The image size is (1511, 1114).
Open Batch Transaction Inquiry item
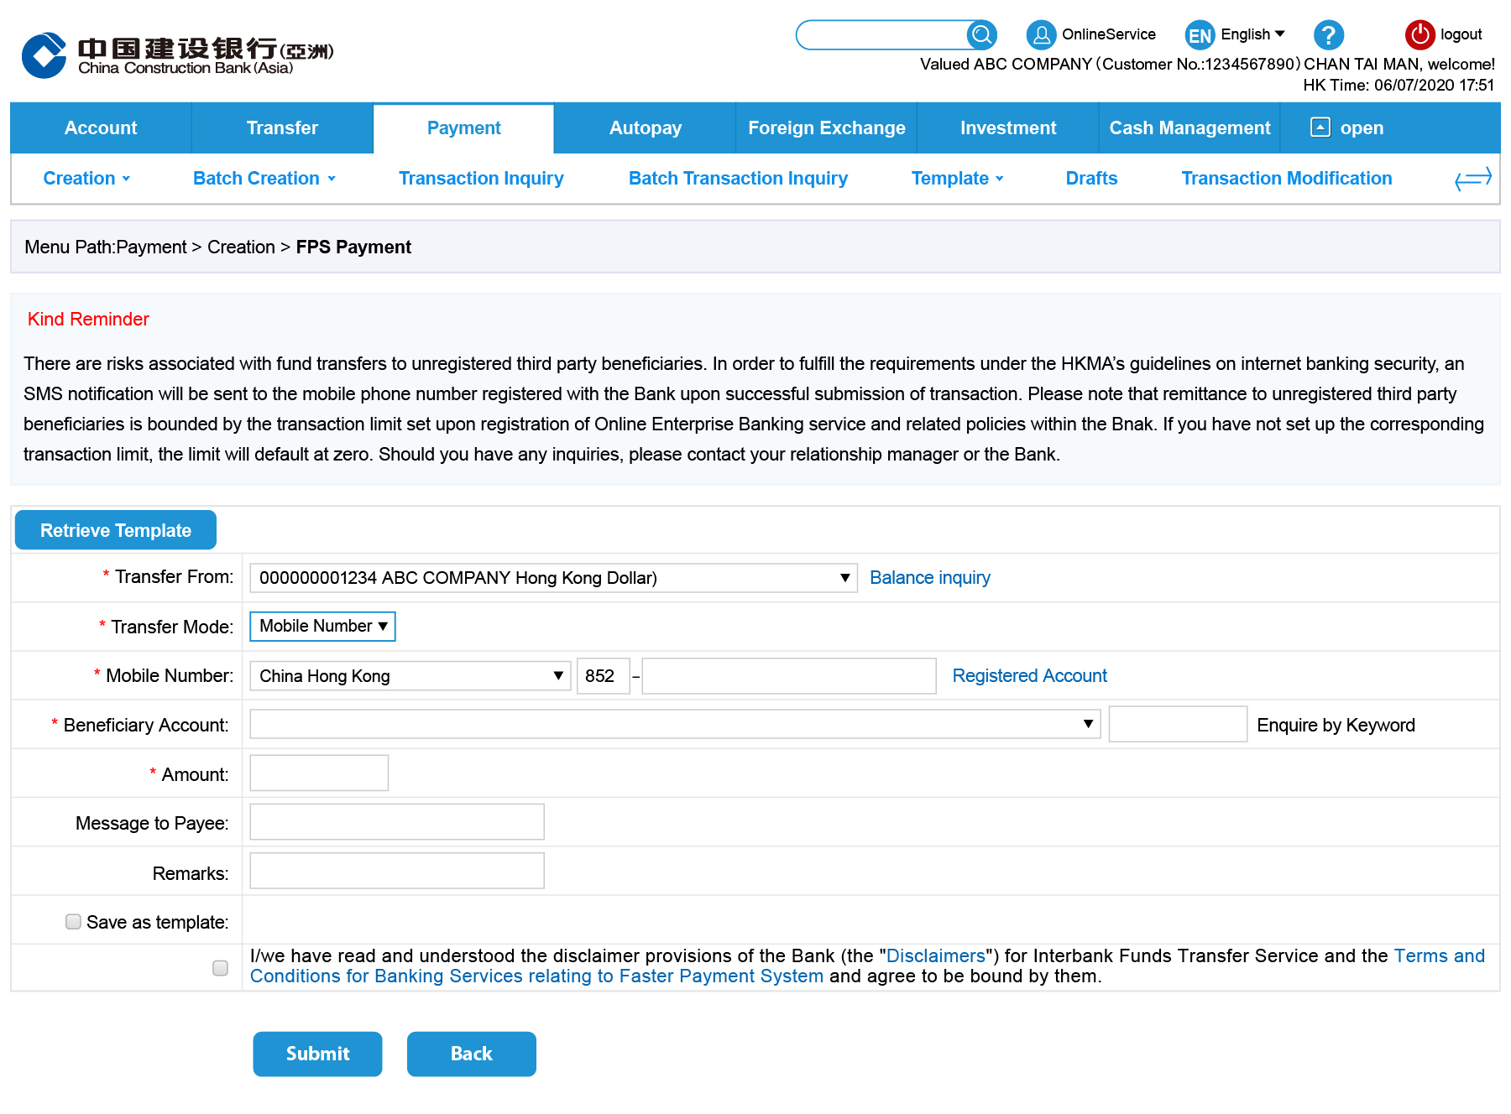point(738,178)
